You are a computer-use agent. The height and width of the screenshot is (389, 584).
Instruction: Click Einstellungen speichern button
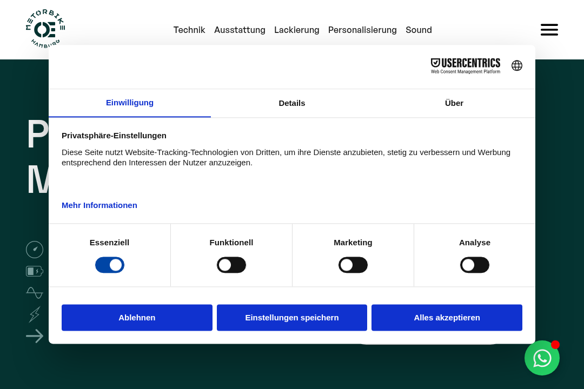pos(292,318)
